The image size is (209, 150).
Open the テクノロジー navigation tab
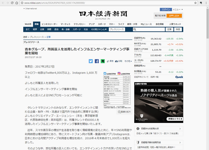79,24
